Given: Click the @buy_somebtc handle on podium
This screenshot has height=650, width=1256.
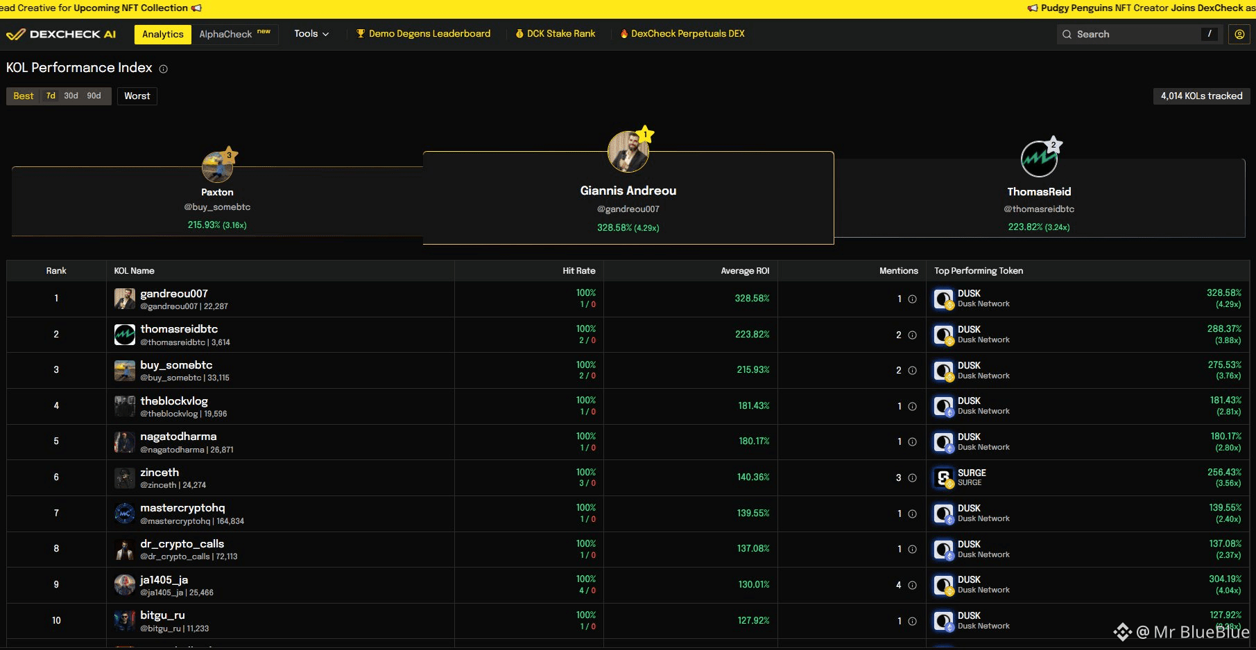Looking at the screenshot, I should pos(217,207).
